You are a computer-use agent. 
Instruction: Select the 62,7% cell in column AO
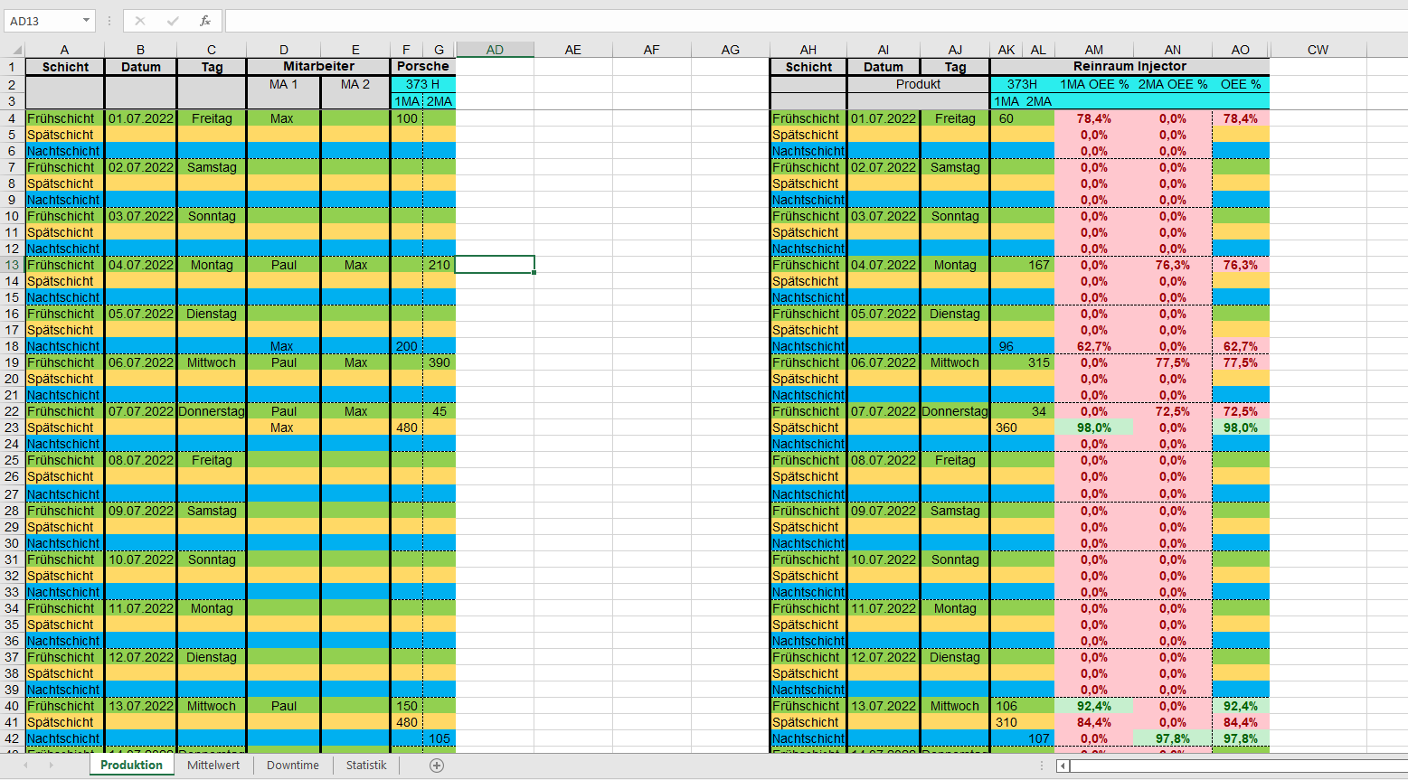pos(1241,346)
